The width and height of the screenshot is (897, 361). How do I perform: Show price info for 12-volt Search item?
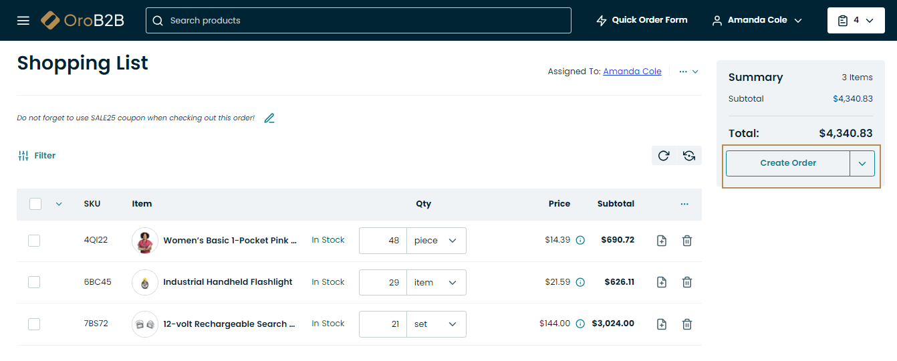pos(580,324)
